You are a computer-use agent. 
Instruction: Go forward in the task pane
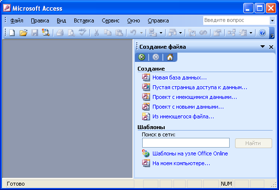(156, 57)
